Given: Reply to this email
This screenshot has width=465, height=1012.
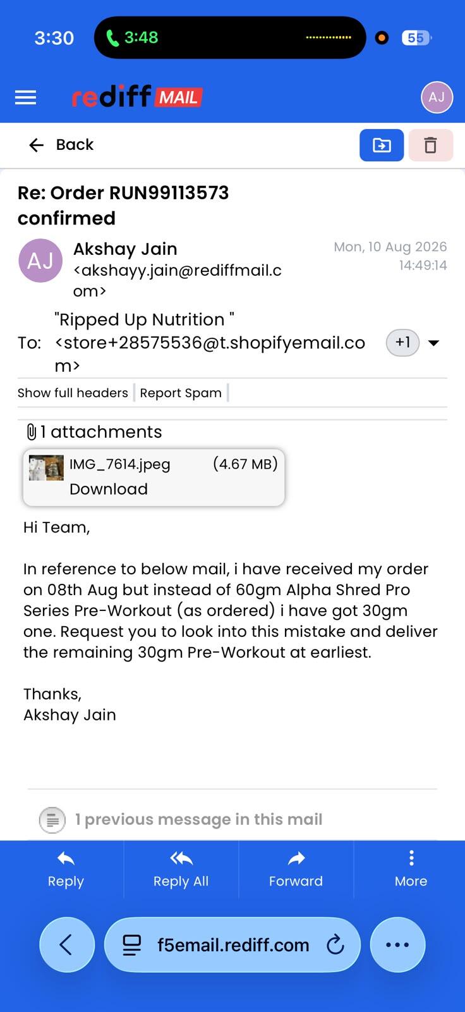Looking at the screenshot, I should (x=66, y=870).
